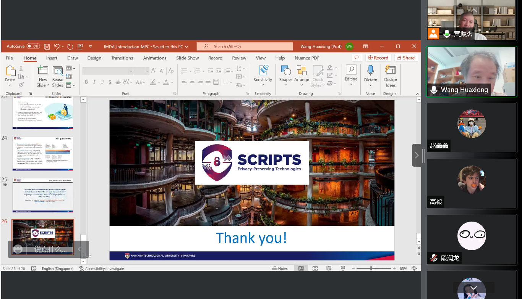Switch to the Slide Show tab
Screen dimensions: 522x299
[x=187, y=58]
